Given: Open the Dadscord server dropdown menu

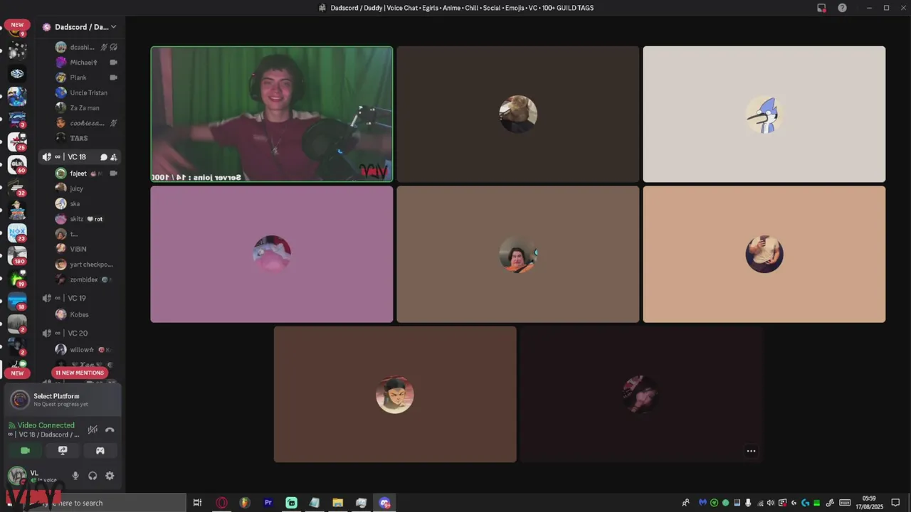Looking at the screenshot, I should (x=80, y=27).
